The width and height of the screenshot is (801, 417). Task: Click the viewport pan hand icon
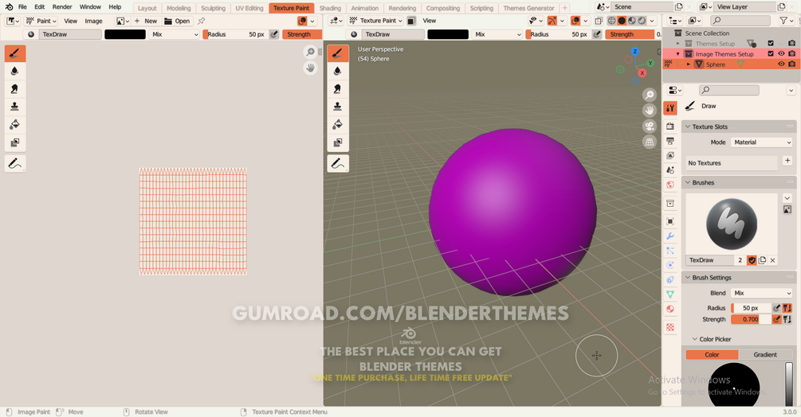click(x=650, y=110)
